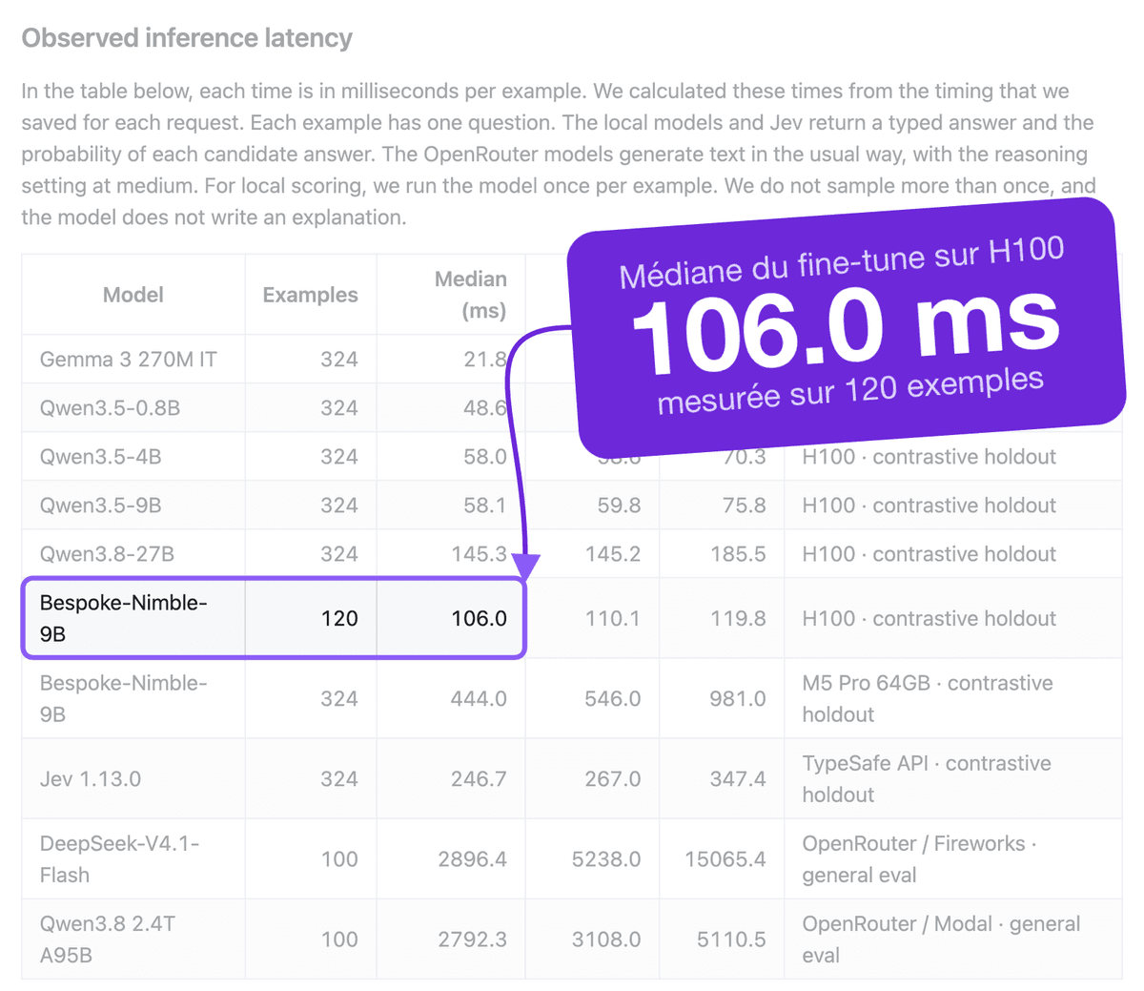Click the value "3108.0"
Screen dimensions: 1144x991
[606, 939]
